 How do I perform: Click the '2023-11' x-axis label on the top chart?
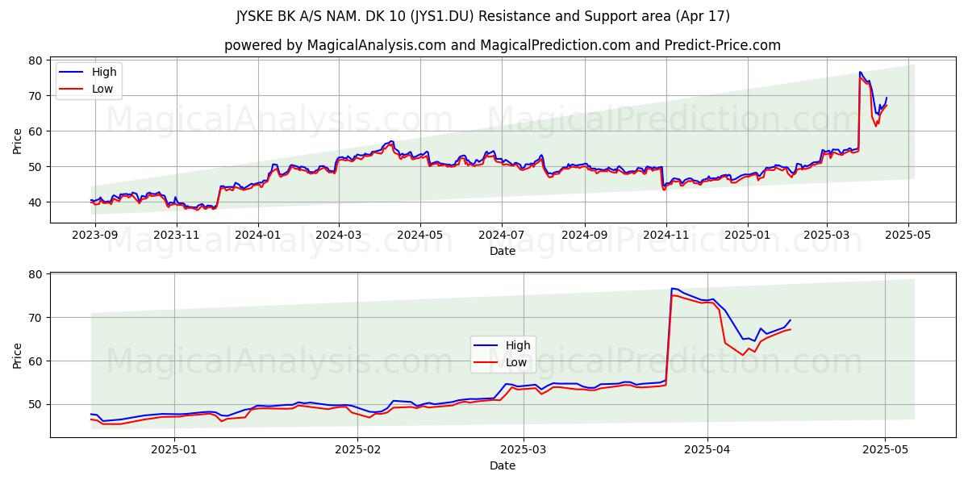pos(176,235)
